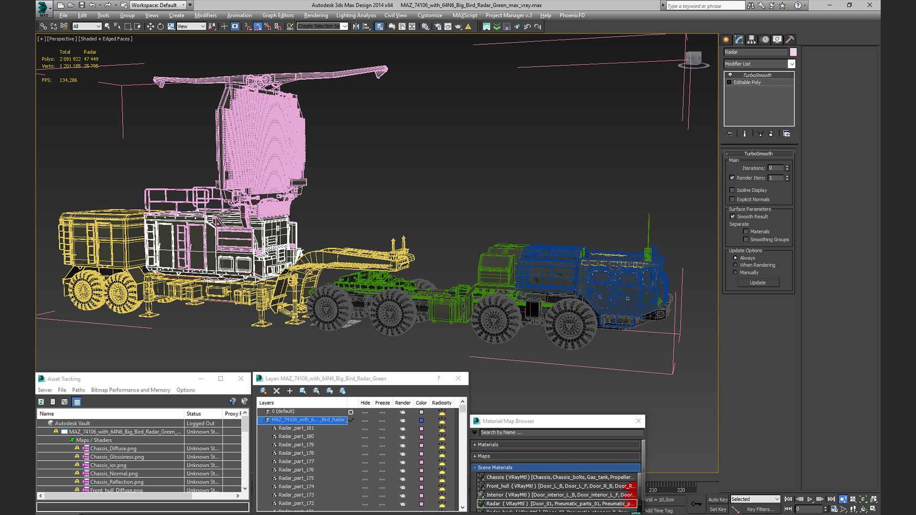The image size is (916, 515).
Task: Open the Graph Editors menu
Action: tap(278, 15)
